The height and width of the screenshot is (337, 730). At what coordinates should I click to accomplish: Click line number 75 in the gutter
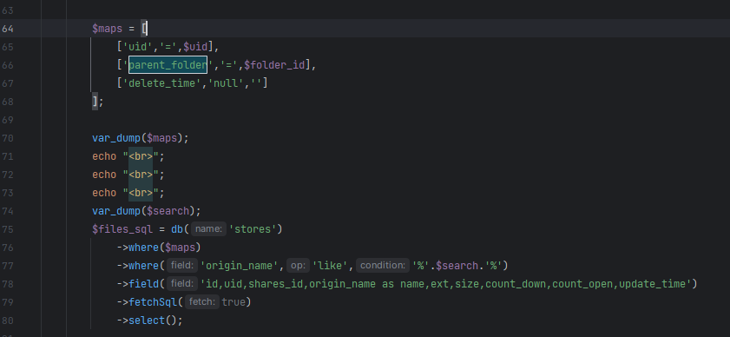click(8, 229)
